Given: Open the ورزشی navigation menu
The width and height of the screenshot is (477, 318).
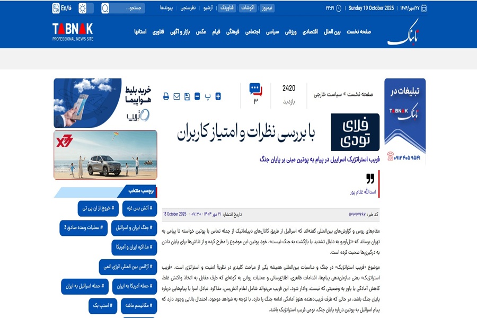Looking at the screenshot, I should (291, 32).
